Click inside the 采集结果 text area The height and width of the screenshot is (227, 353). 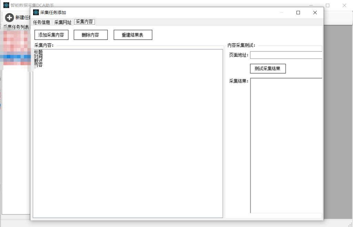tap(286, 145)
